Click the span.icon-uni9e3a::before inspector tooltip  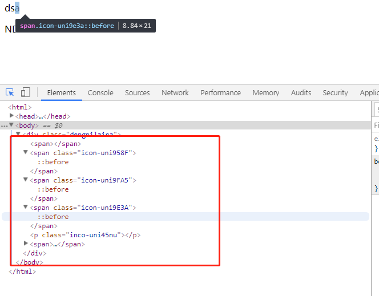coord(86,26)
